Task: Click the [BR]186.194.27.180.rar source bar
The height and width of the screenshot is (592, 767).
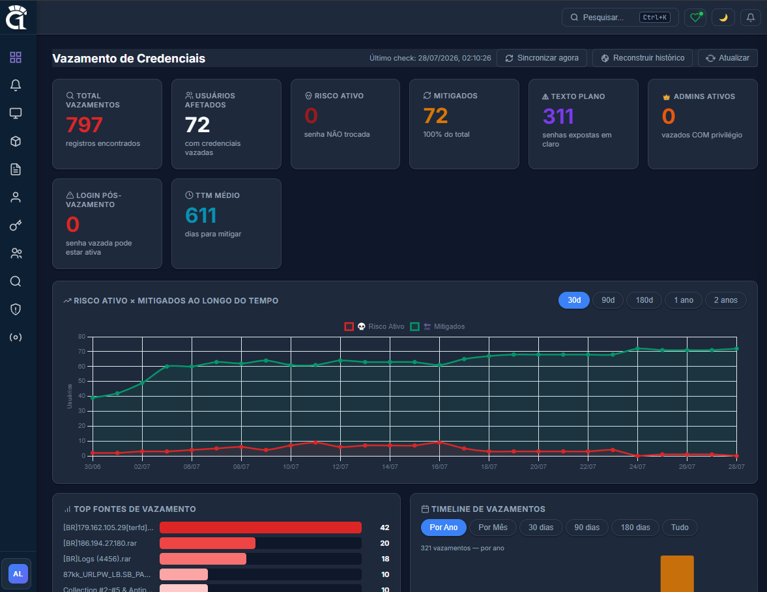Action: click(207, 543)
